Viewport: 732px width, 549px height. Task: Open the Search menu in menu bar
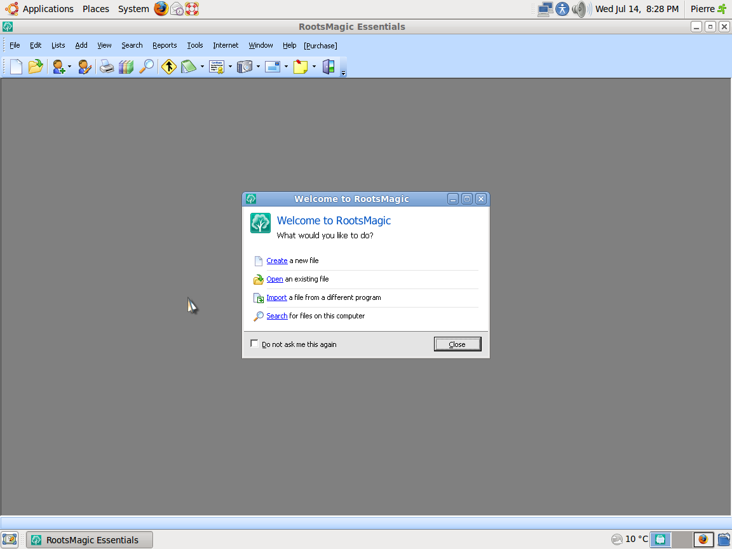coord(132,45)
